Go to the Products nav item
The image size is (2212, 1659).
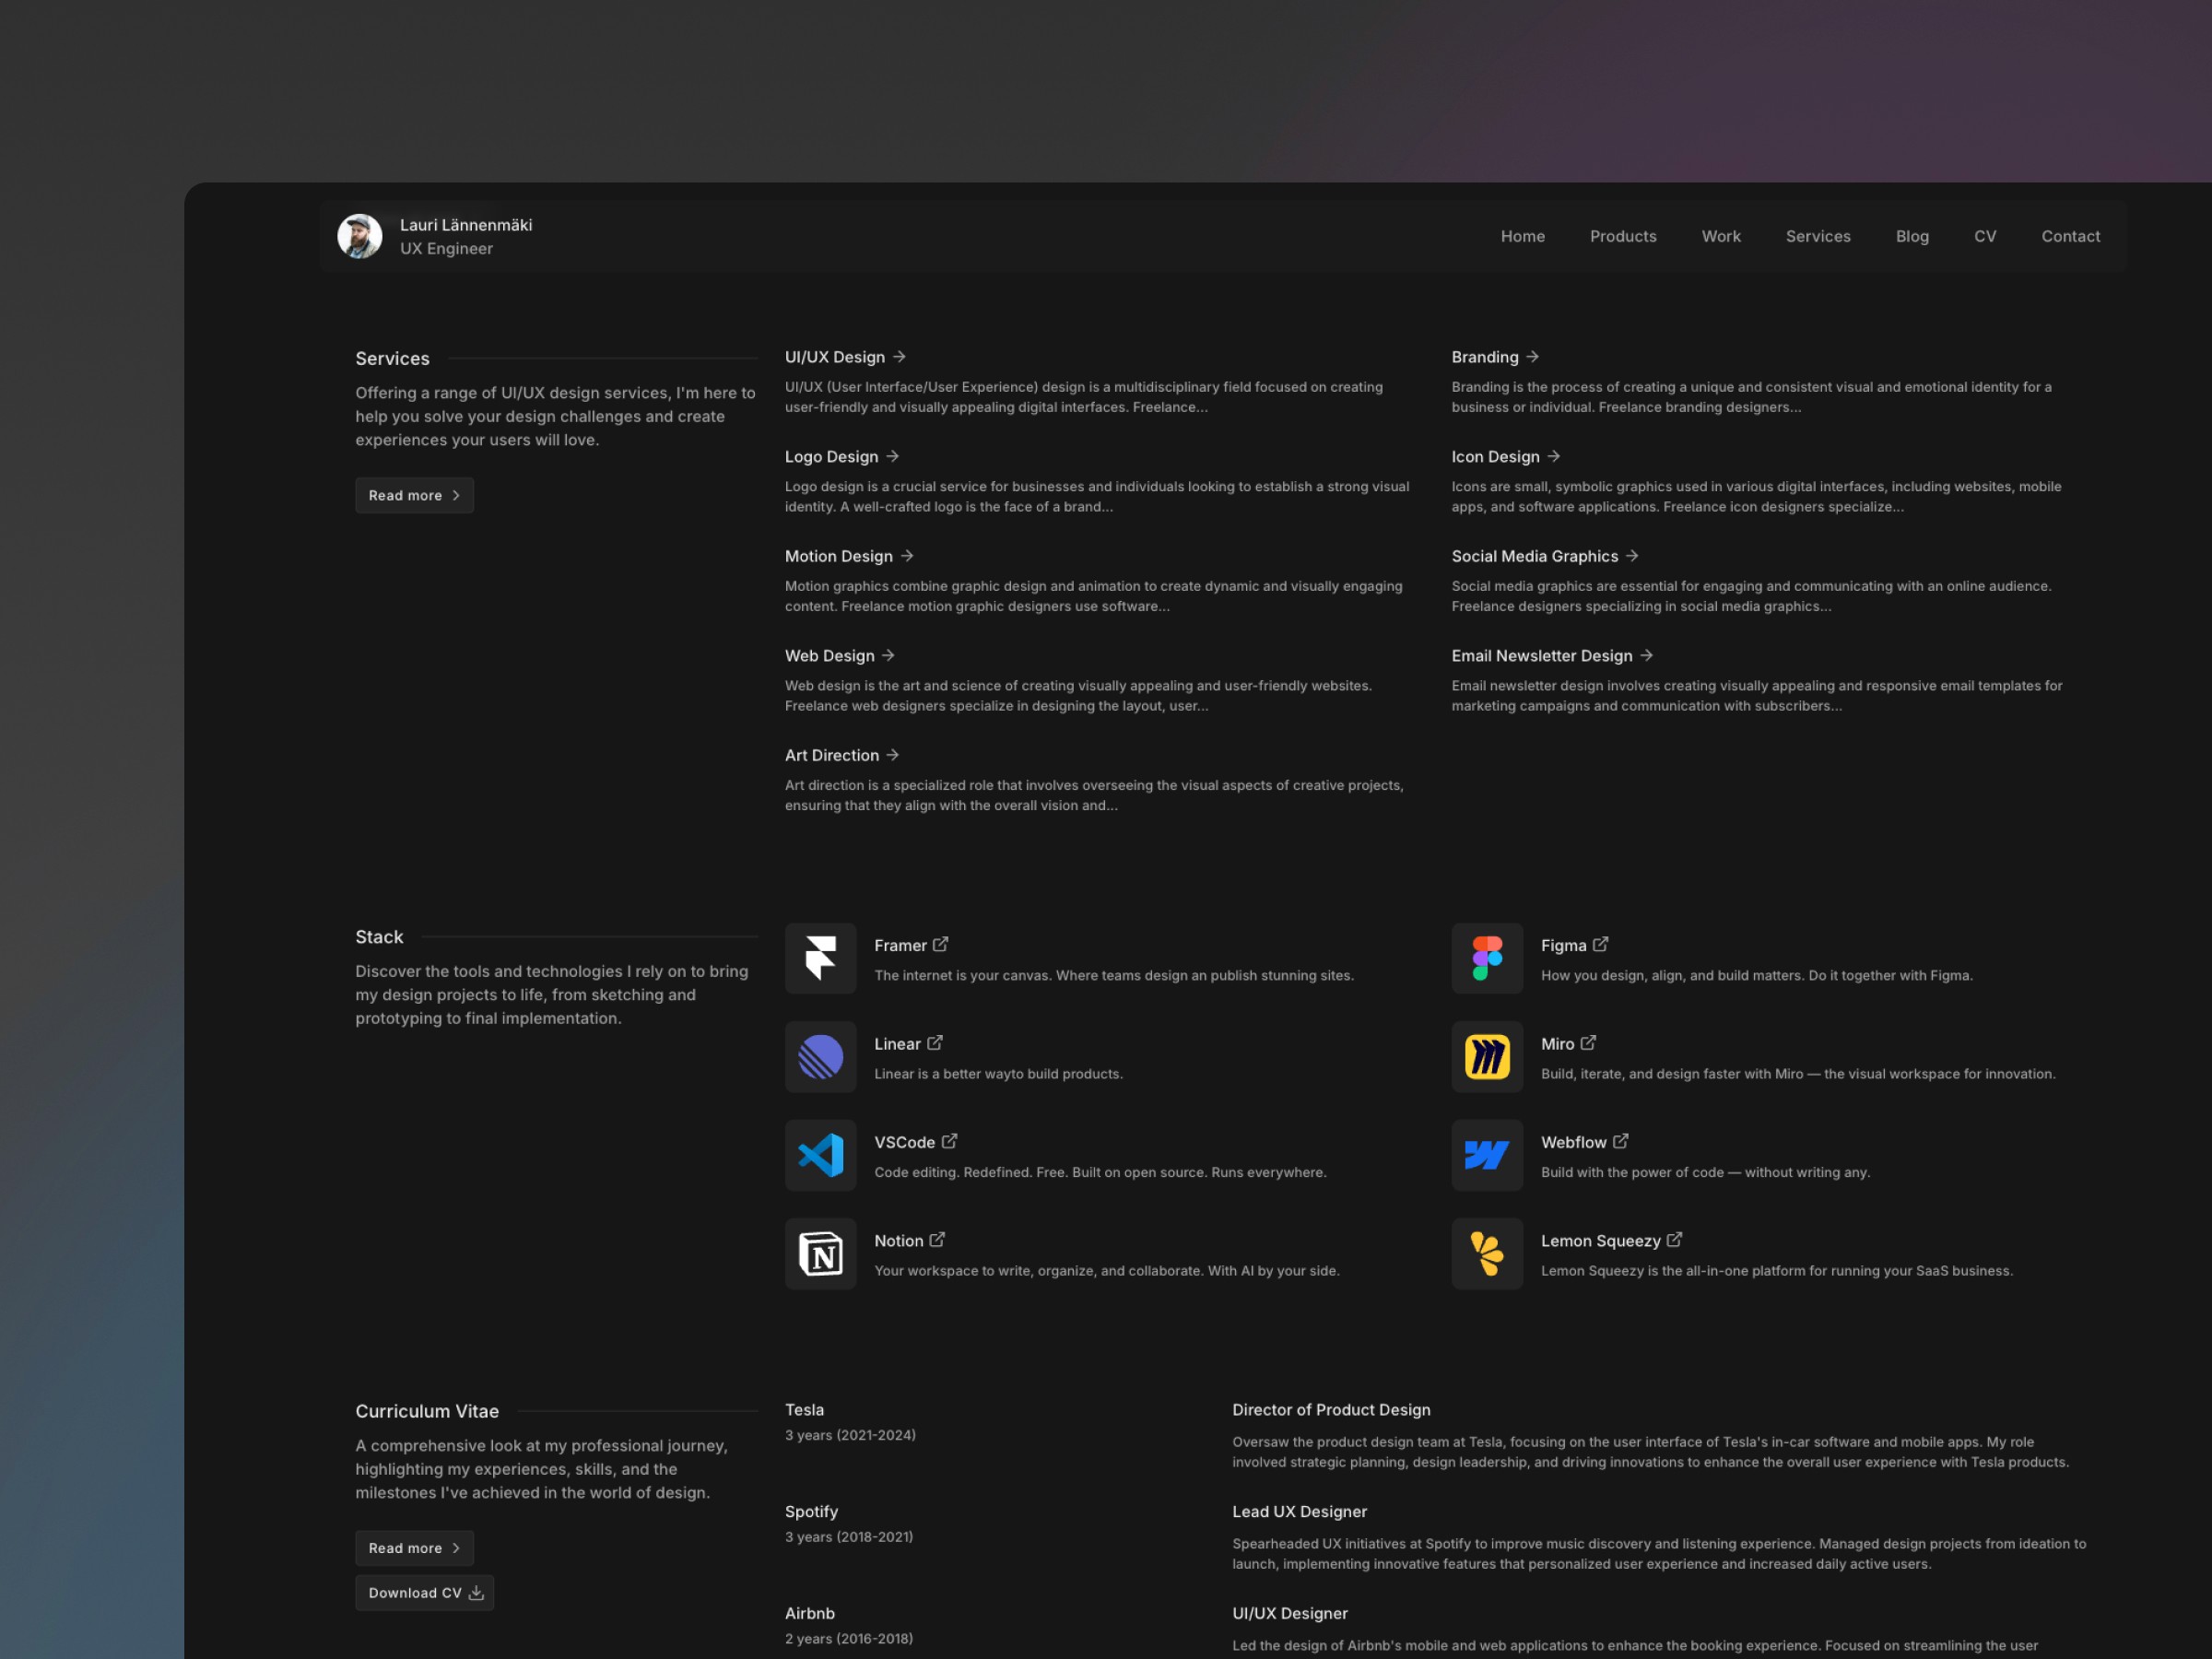(x=1623, y=236)
